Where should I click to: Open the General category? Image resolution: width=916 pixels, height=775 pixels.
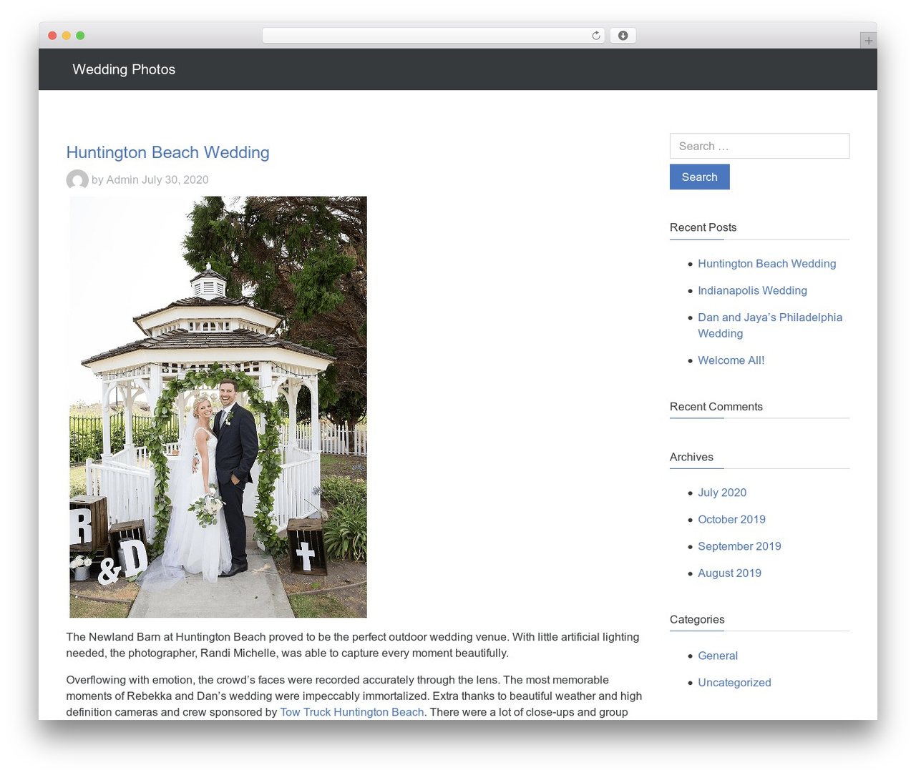point(717,656)
